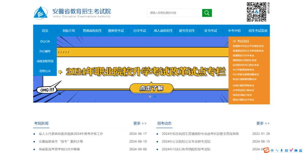303x153 pixels.
Task: Click the Sogou input method S logo
Action: pos(267,150)
